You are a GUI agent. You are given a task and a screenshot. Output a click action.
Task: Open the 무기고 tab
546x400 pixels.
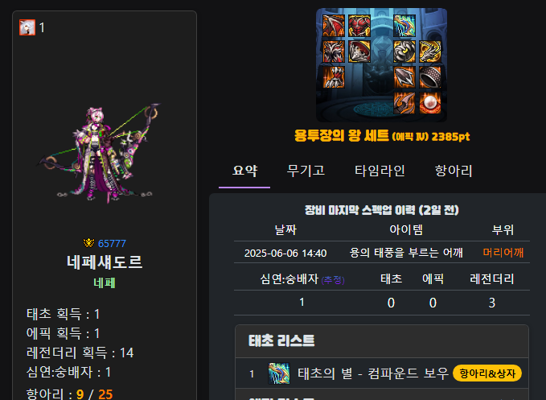point(306,171)
